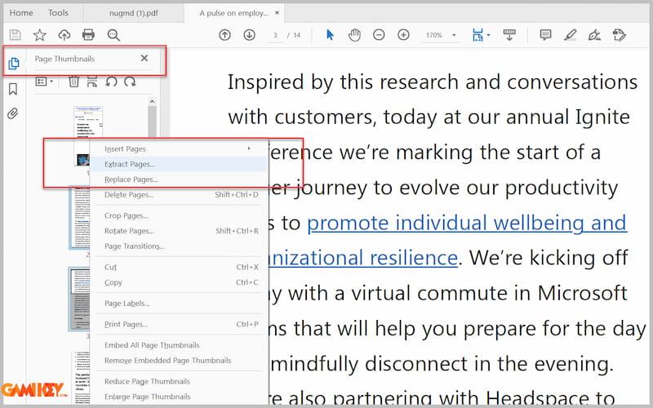Open the thumbnails options menu dropdown
This screenshot has height=408, width=653.
click(x=44, y=82)
